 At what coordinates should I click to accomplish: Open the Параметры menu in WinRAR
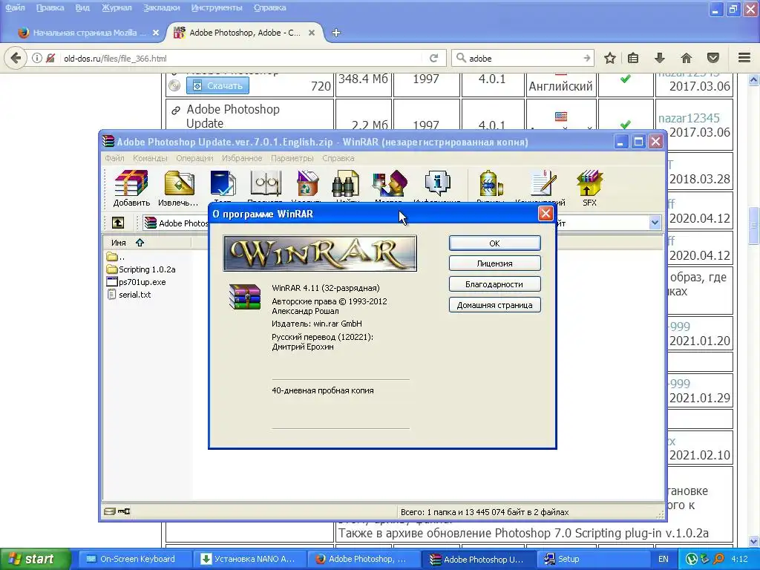pos(292,158)
